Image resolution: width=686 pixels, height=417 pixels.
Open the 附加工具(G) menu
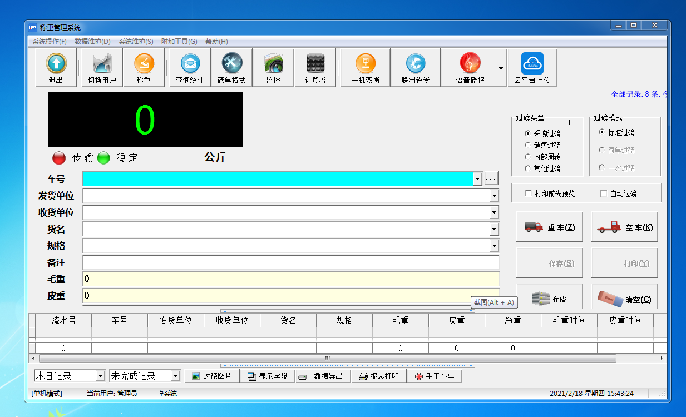tap(179, 42)
